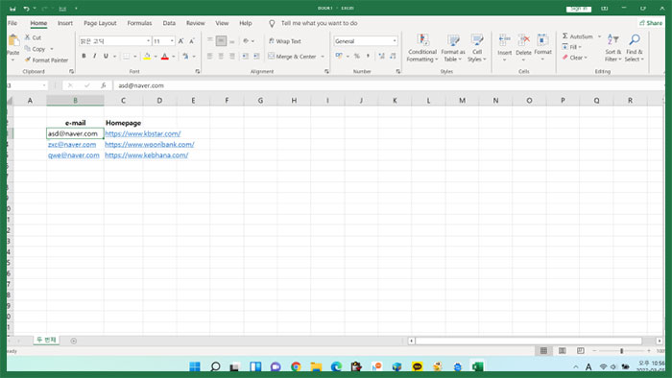
Task: Open the number format dropdown General
Action: (366, 41)
